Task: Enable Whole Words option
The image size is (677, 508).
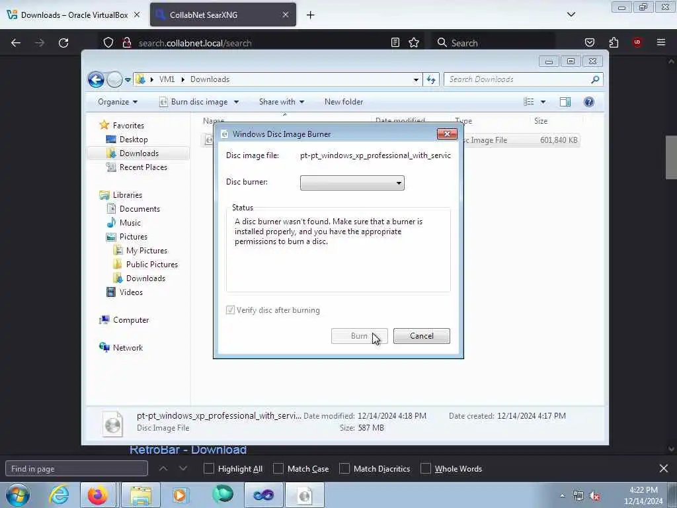Action: [x=426, y=469]
